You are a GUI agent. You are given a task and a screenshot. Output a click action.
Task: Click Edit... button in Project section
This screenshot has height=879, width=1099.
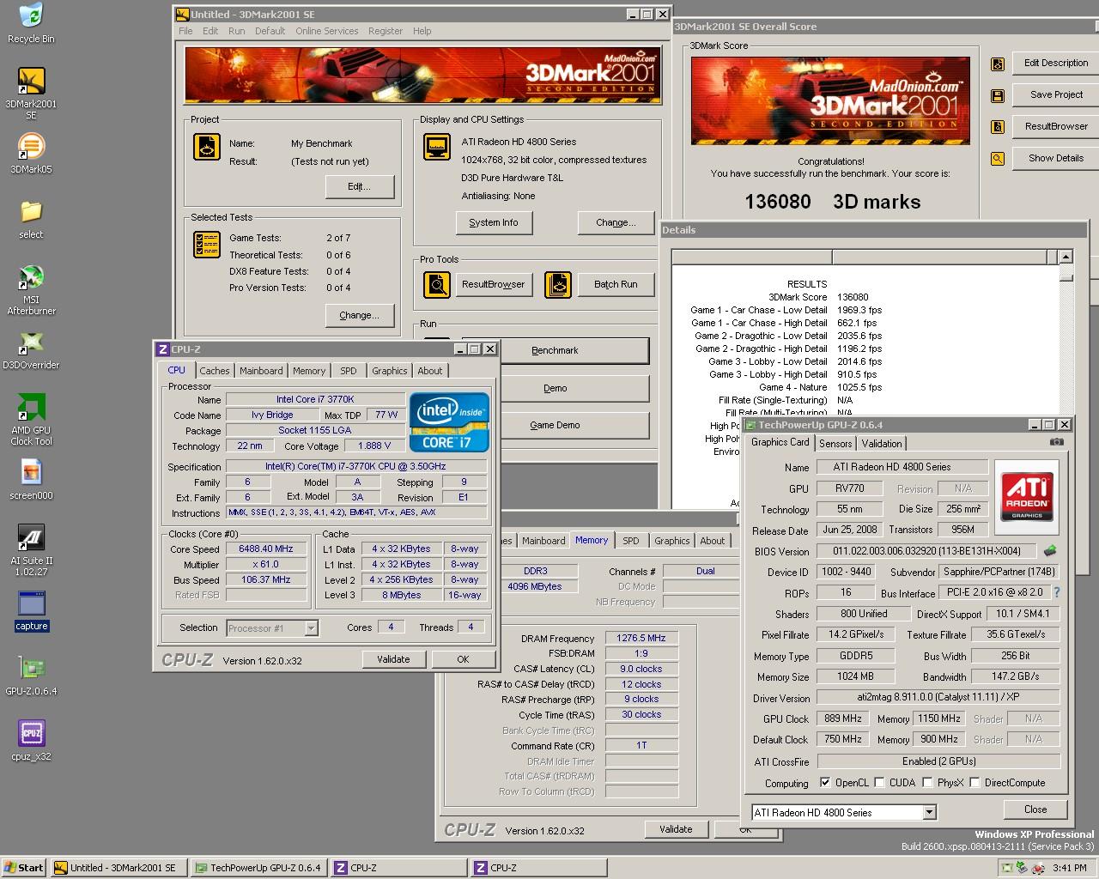[x=359, y=186]
